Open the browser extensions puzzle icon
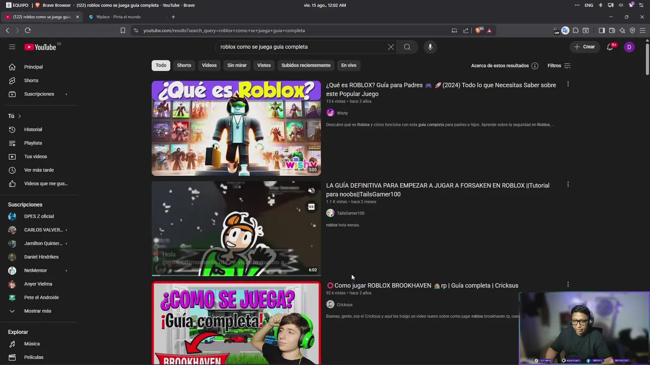This screenshot has height=365, width=650. 575,30
